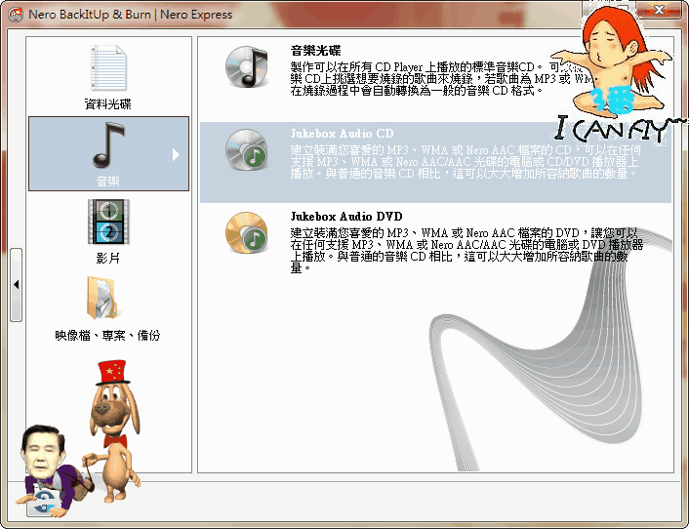Pick the Jukebox Audio DVD gold disc icon

point(247,232)
